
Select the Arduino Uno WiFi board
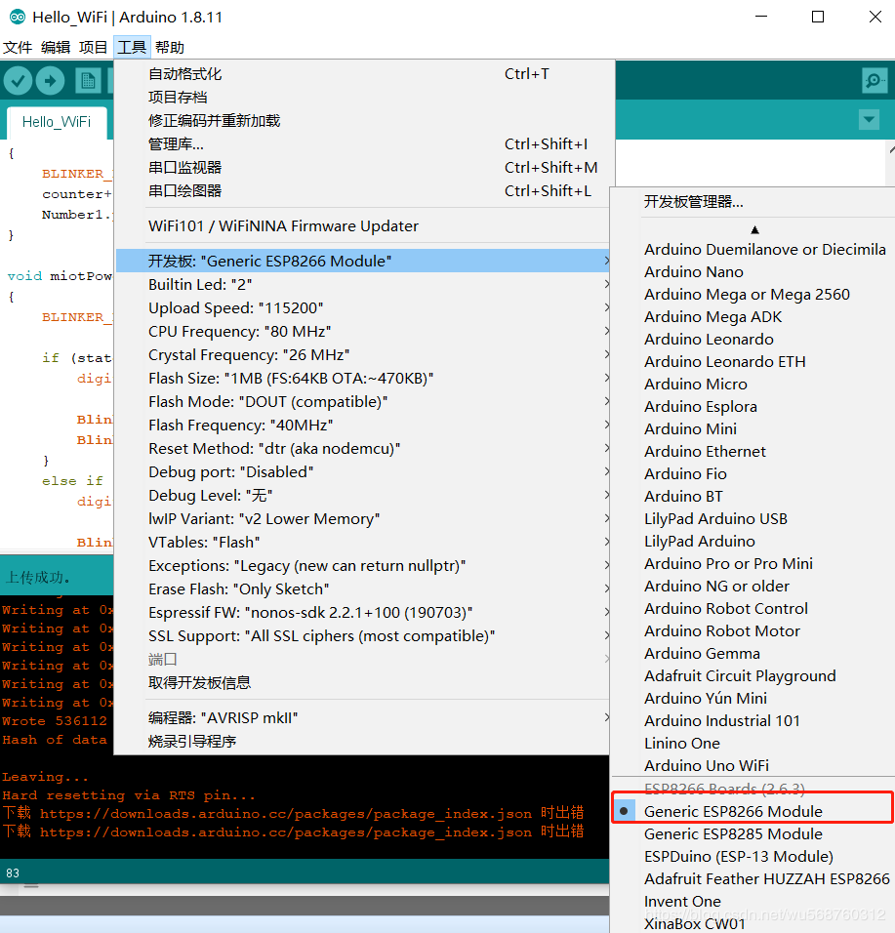pyautogui.click(x=753, y=765)
